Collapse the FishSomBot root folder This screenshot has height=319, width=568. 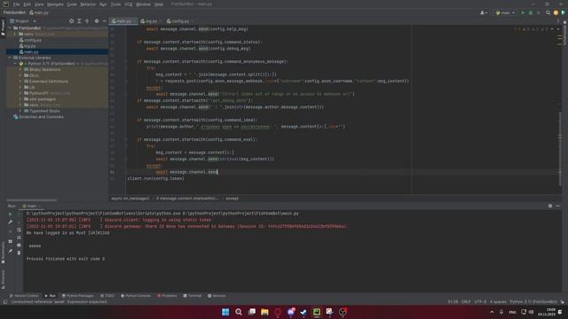point(10,27)
